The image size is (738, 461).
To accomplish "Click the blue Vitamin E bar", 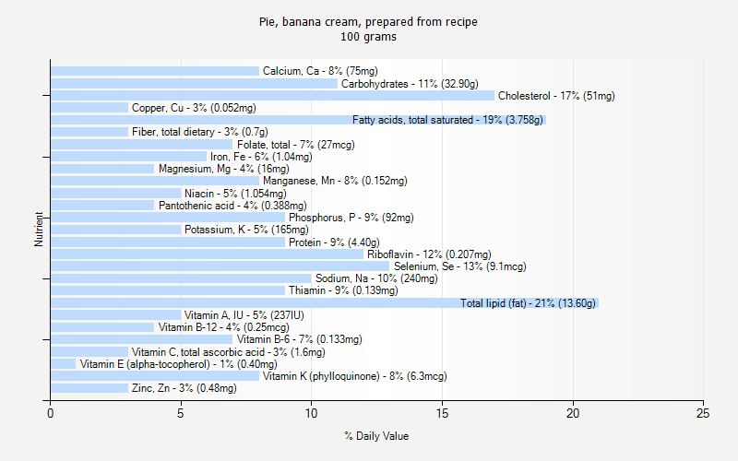I will [63, 364].
